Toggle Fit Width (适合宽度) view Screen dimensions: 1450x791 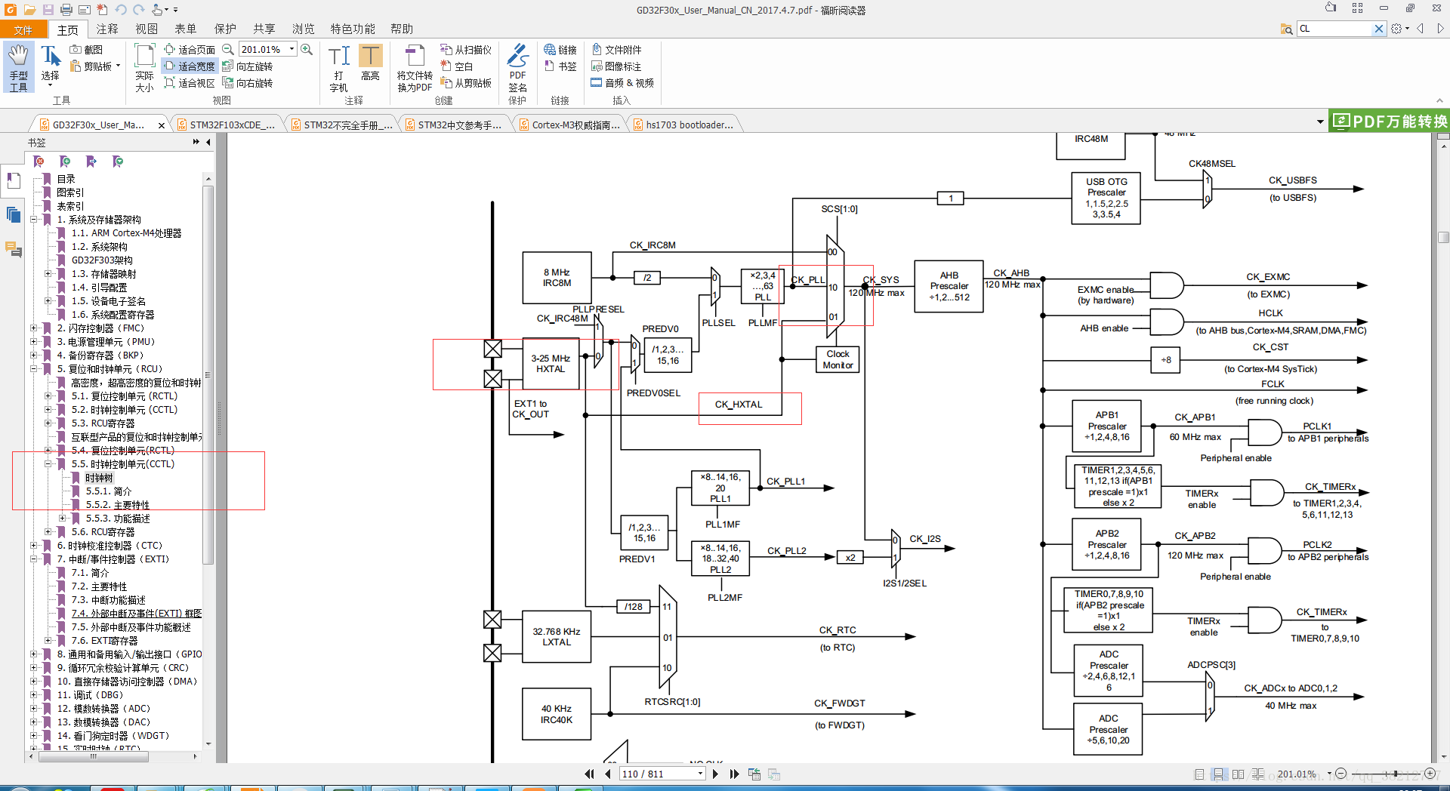(190, 66)
